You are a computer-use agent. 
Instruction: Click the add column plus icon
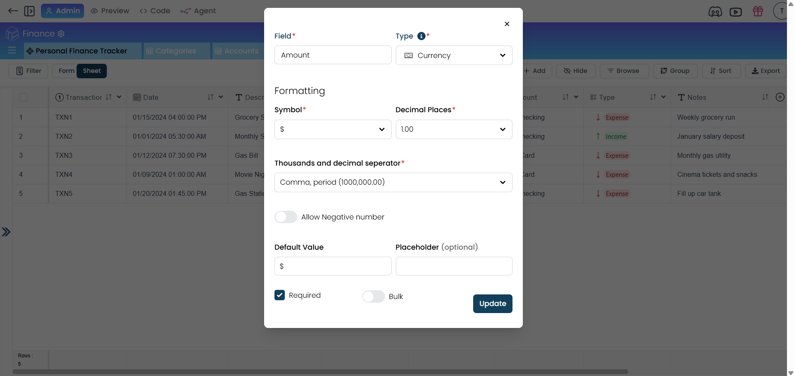[x=780, y=97]
